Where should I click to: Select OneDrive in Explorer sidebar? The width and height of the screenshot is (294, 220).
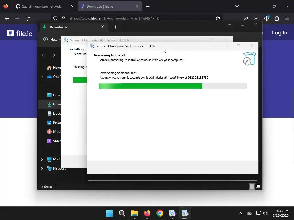coord(54,77)
